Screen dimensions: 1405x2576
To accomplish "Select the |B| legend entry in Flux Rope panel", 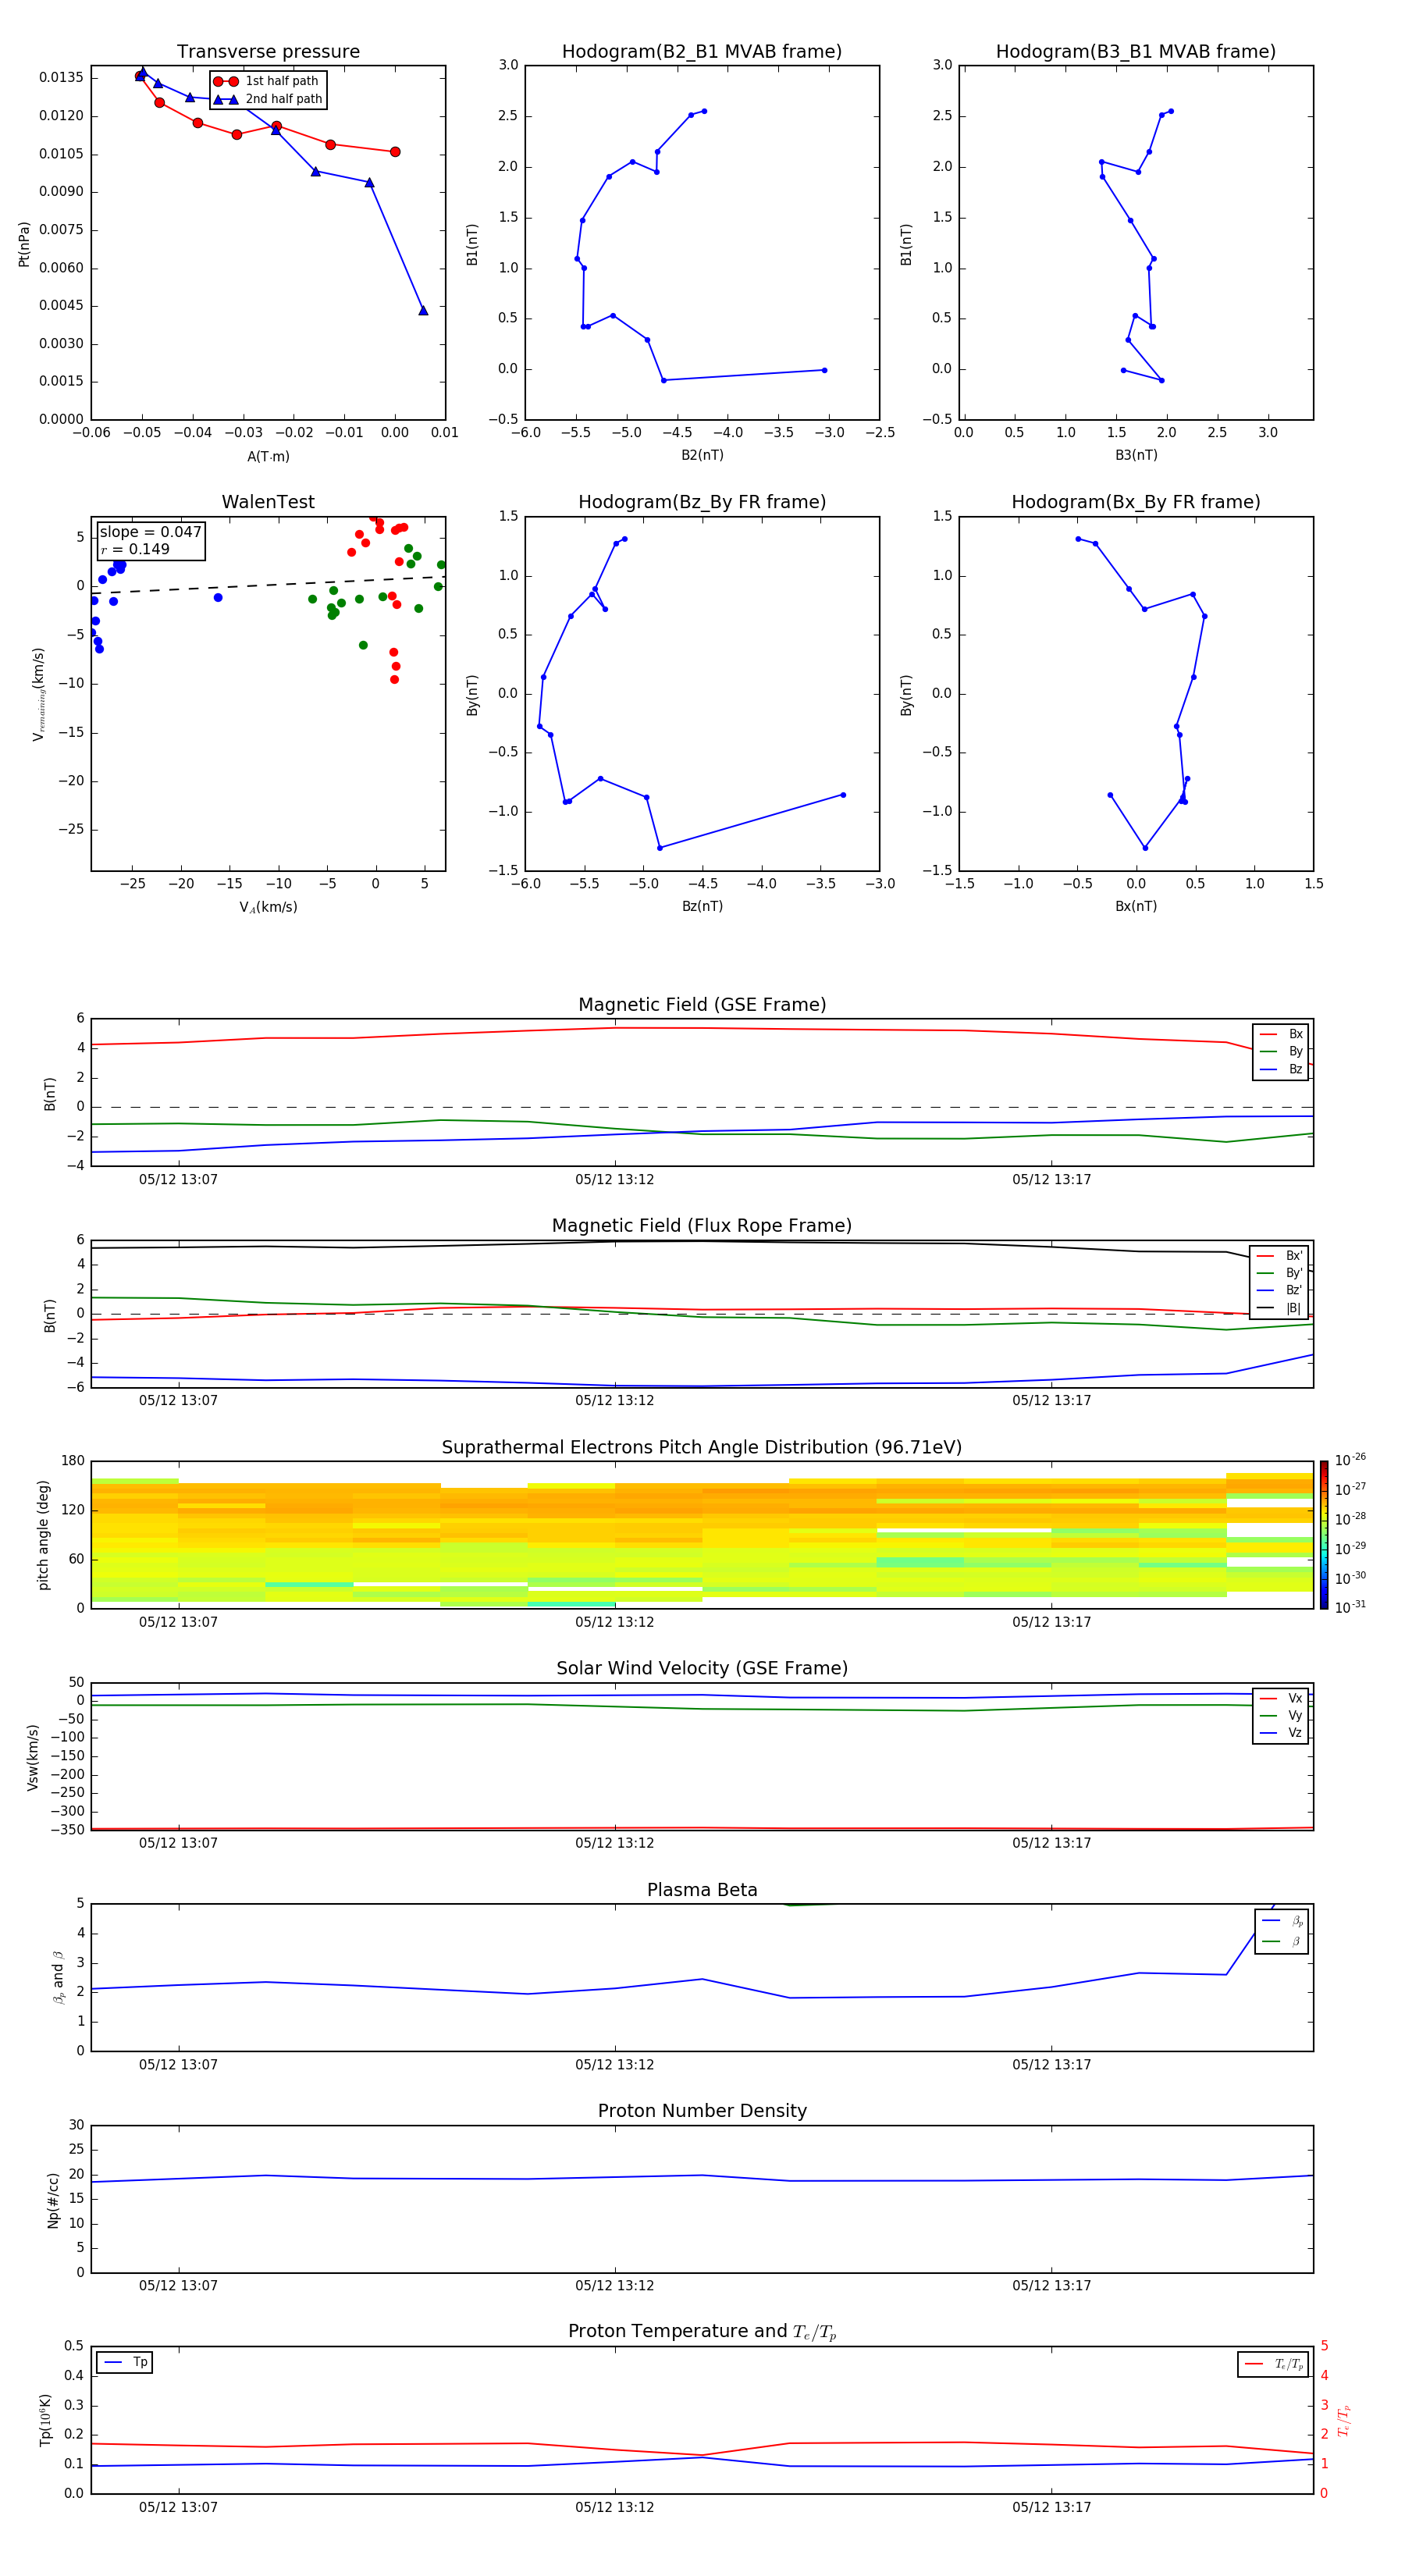I will 1279,1308.
